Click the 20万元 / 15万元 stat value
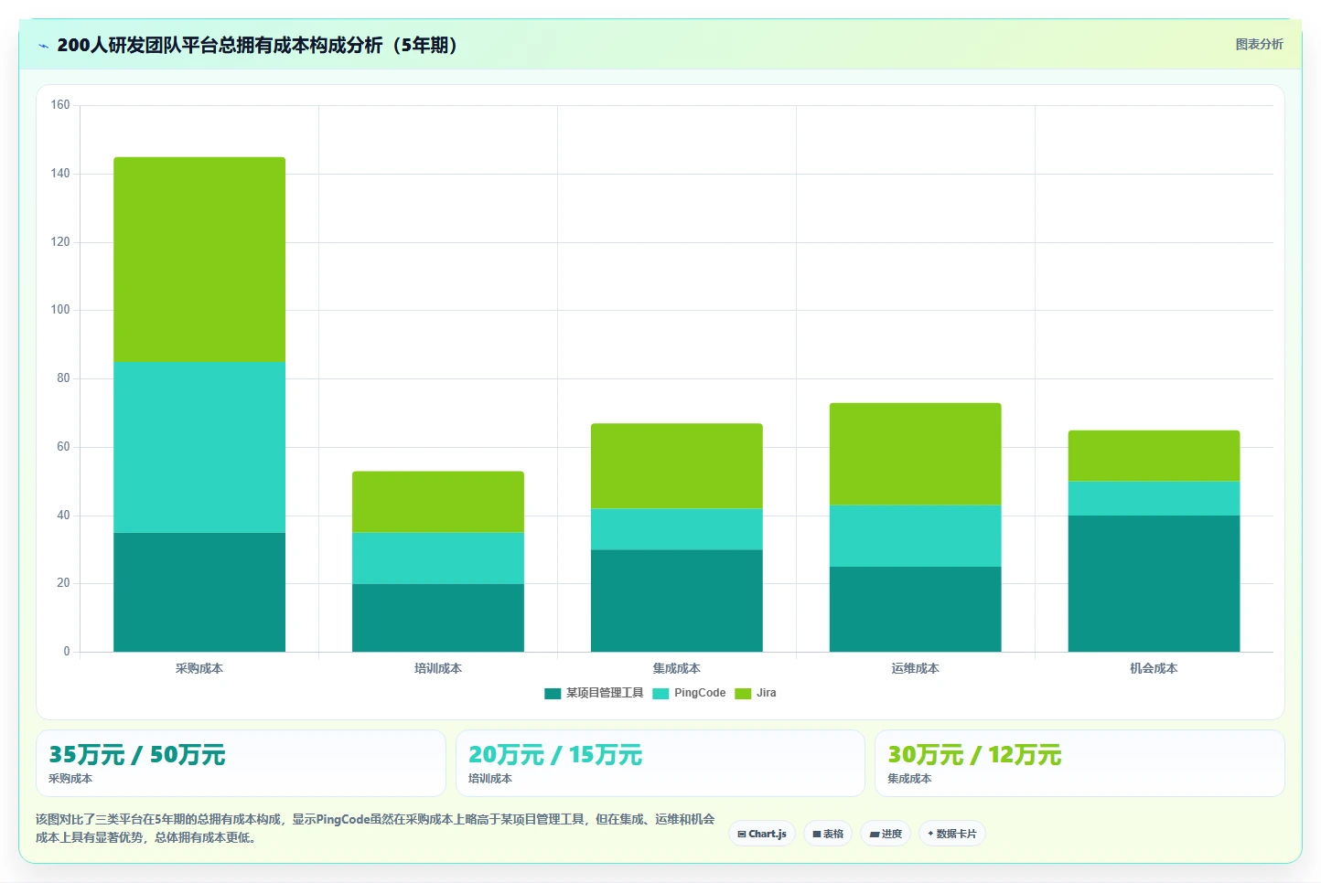 [x=555, y=755]
